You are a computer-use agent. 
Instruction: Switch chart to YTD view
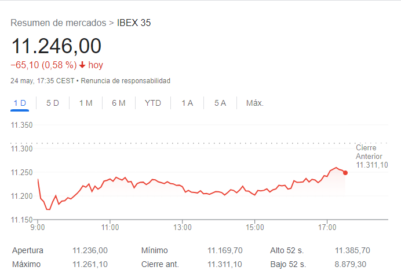153,103
